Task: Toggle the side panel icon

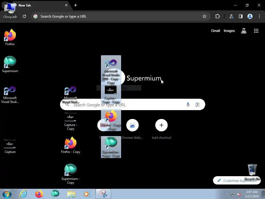Action: [x=241, y=16]
